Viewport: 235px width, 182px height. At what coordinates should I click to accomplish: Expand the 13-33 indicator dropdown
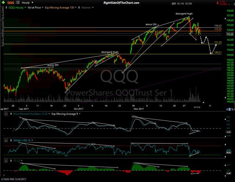click(x=22, y=161)
